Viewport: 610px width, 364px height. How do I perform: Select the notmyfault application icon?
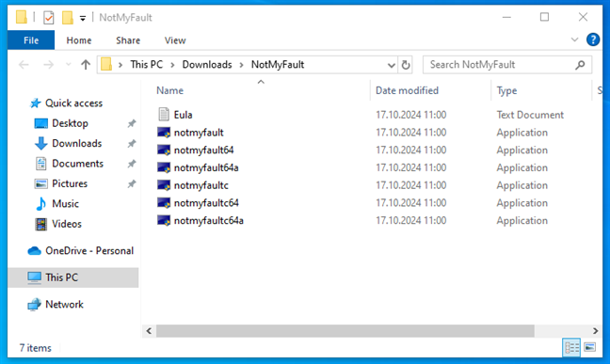164,133
